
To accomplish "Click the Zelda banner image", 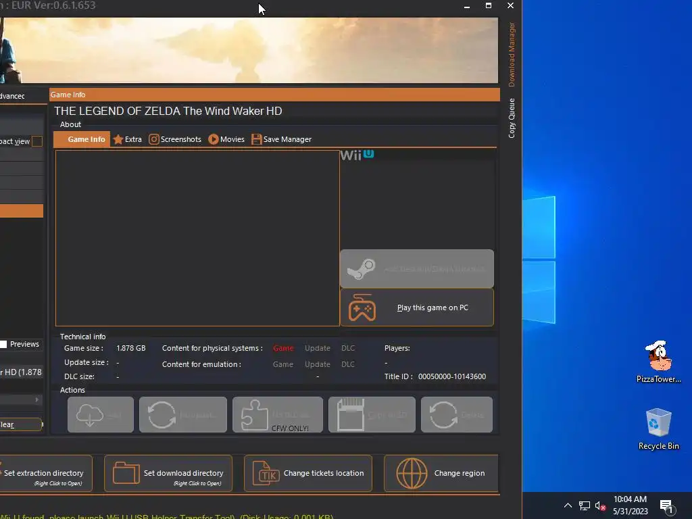I will pos(249,50).
